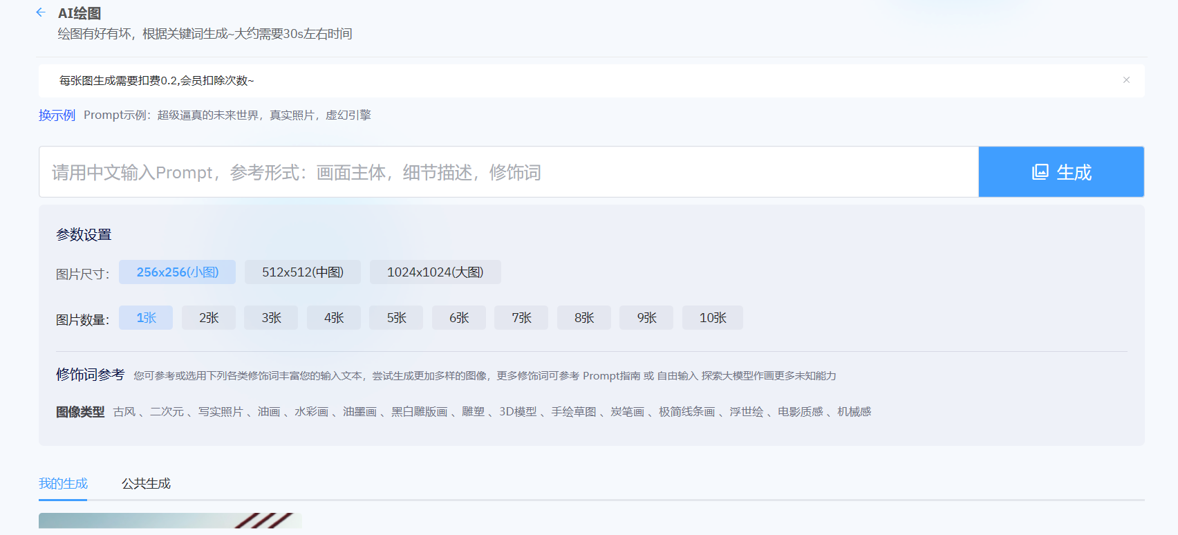This screenshot has width=1178, height=535.
Task: Open the 公共生成 tab
Action: [146, 484]
